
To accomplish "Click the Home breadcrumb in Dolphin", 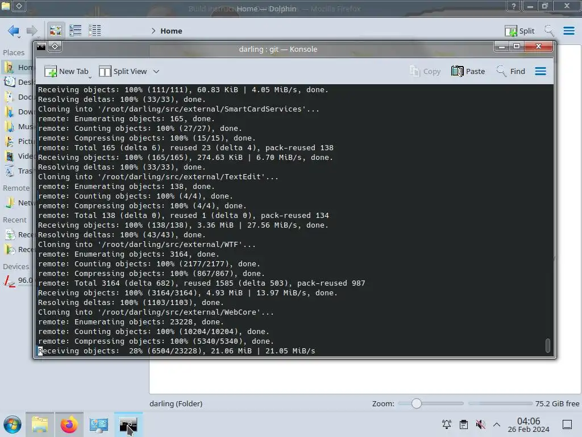I will [171, 31].
